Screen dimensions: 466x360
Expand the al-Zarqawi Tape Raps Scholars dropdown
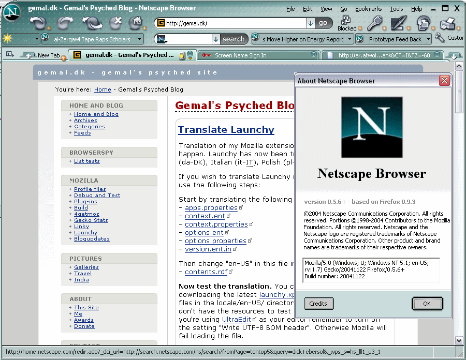139,39
